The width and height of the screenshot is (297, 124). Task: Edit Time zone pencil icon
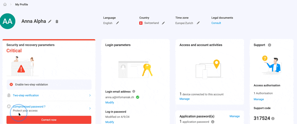click(198, 23)
